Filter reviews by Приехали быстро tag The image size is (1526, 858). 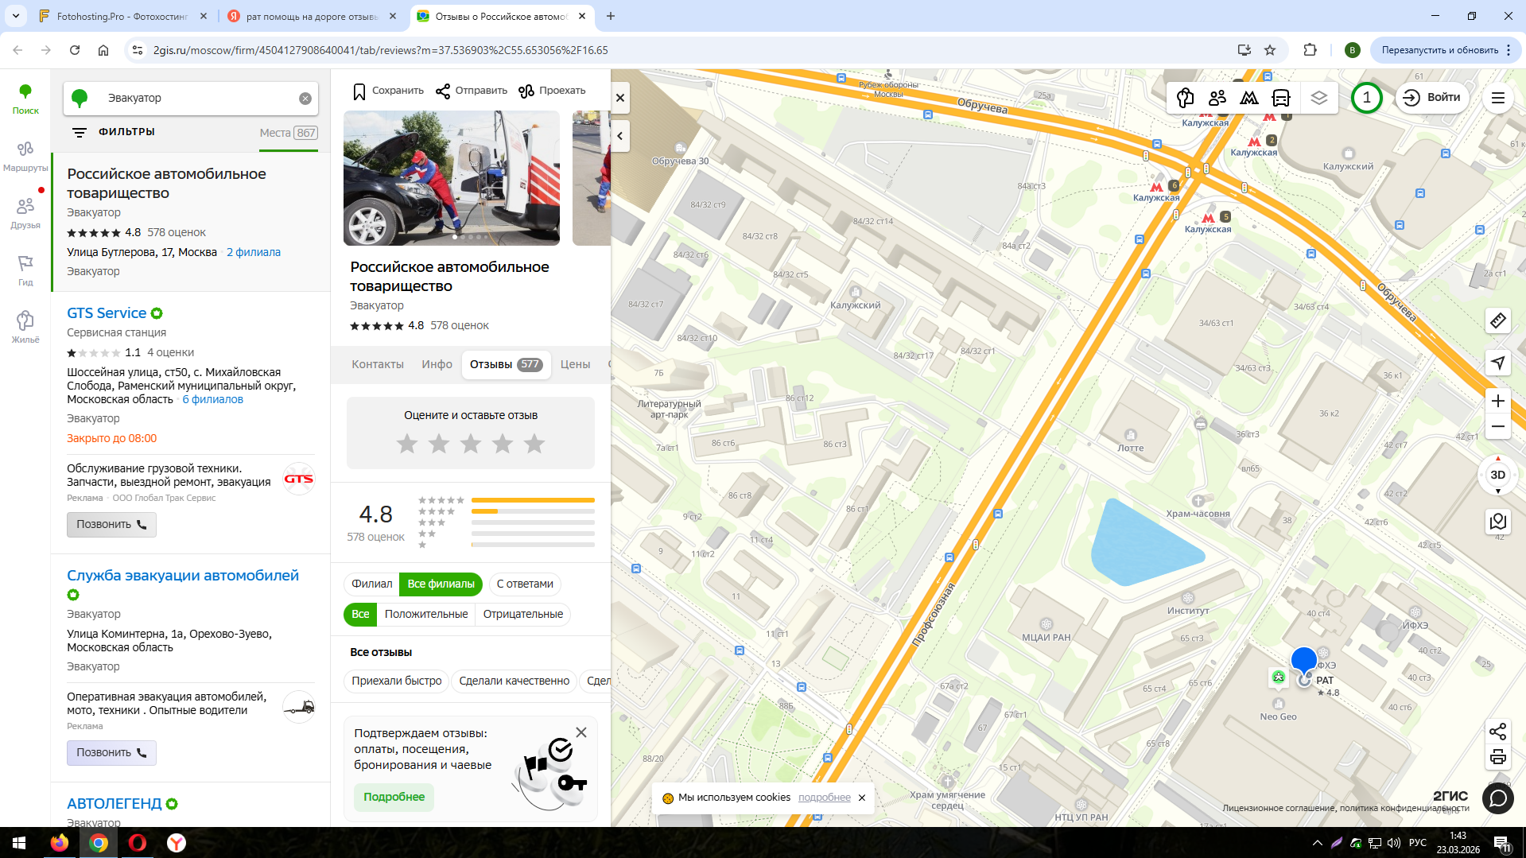pyautogui.click(x=397, y=681)
